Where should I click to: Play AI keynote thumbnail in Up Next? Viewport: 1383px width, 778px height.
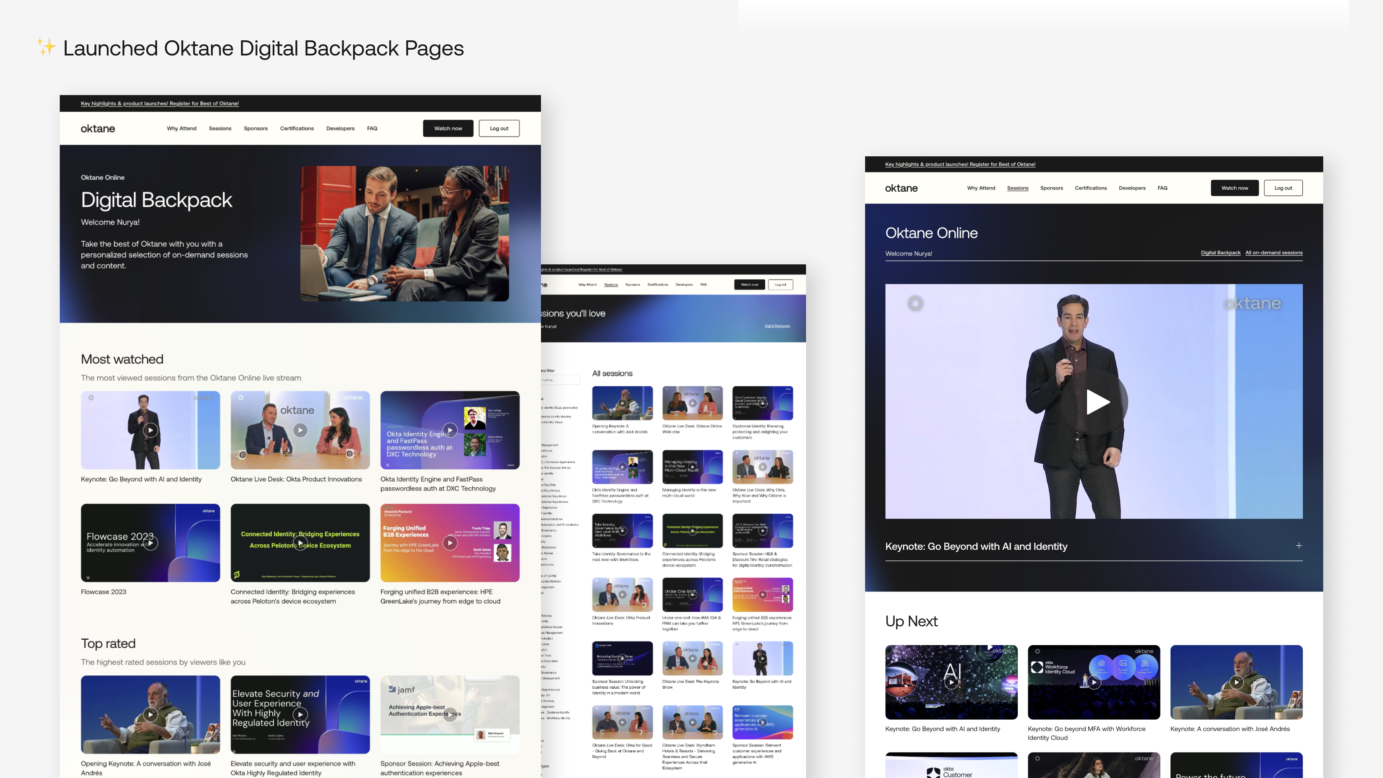pyautogui.click(x=951, y=683)
